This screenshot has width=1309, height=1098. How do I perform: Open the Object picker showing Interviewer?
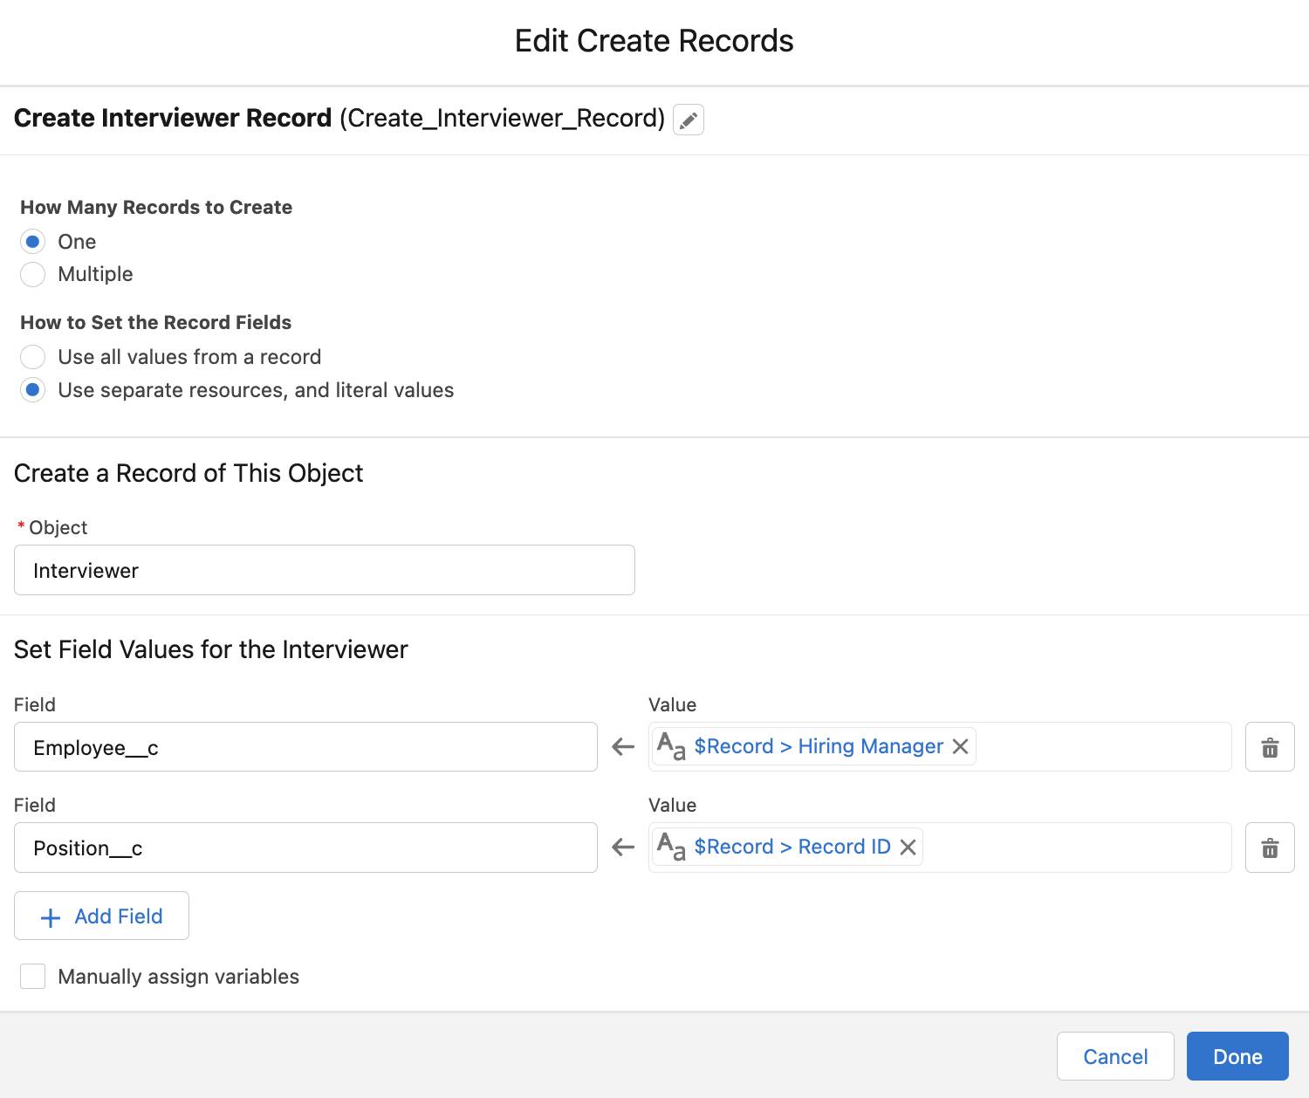(x=324, y=570)
